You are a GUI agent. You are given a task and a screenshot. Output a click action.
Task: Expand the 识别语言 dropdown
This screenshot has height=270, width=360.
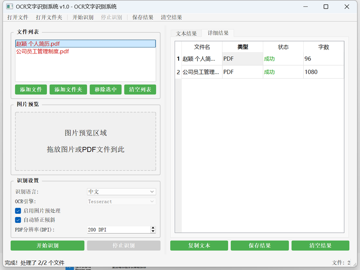121,192
